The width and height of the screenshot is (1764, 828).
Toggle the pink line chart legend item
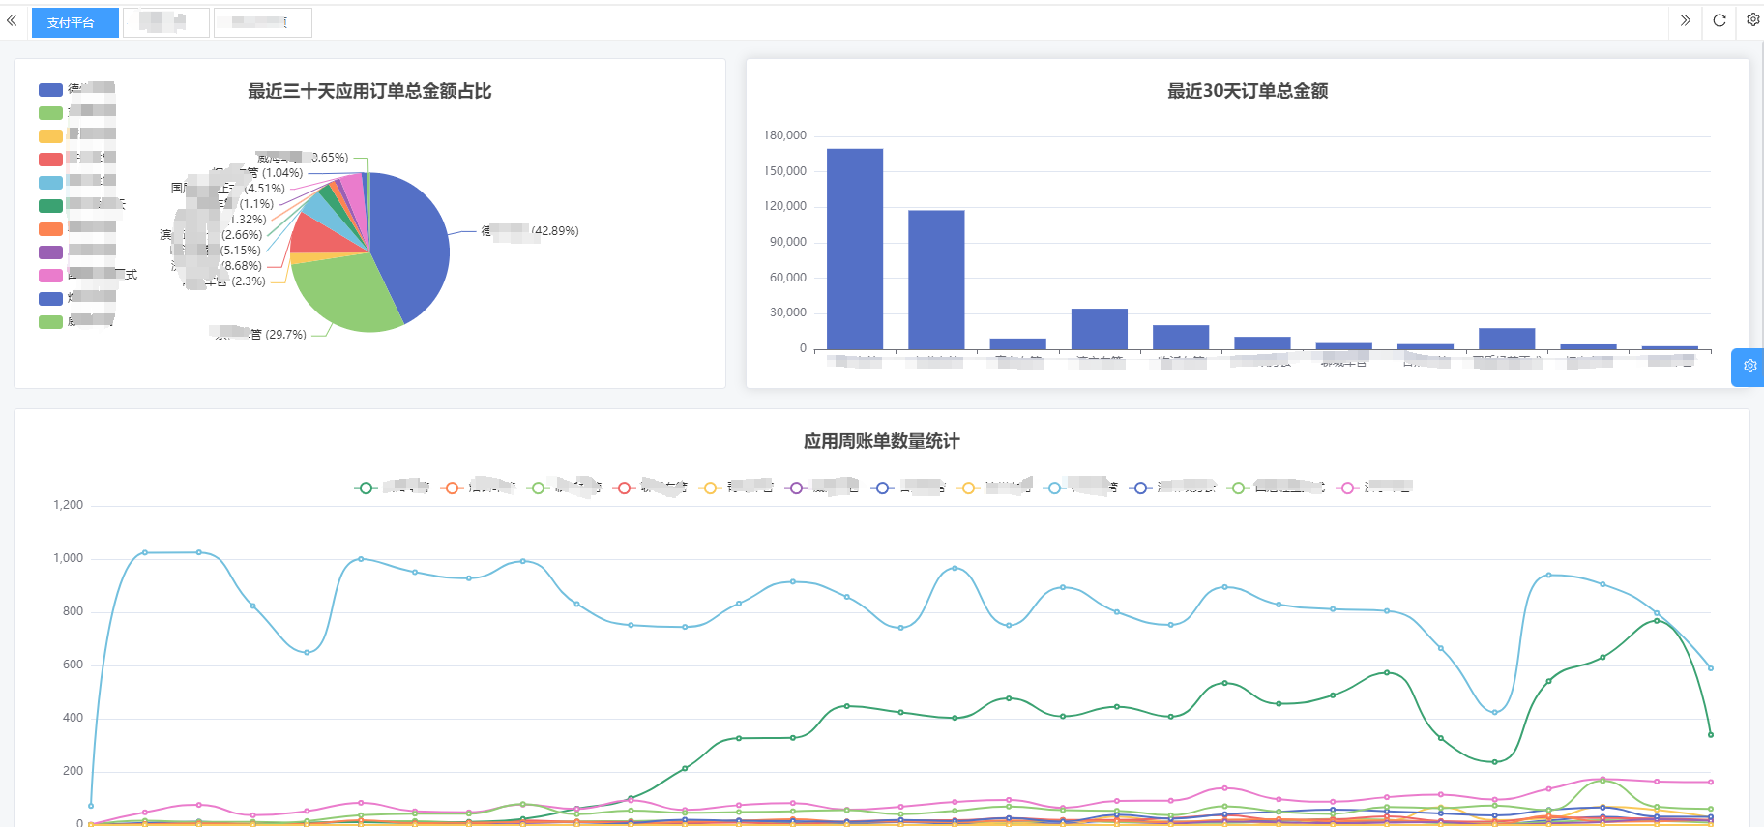(1374, 488)
